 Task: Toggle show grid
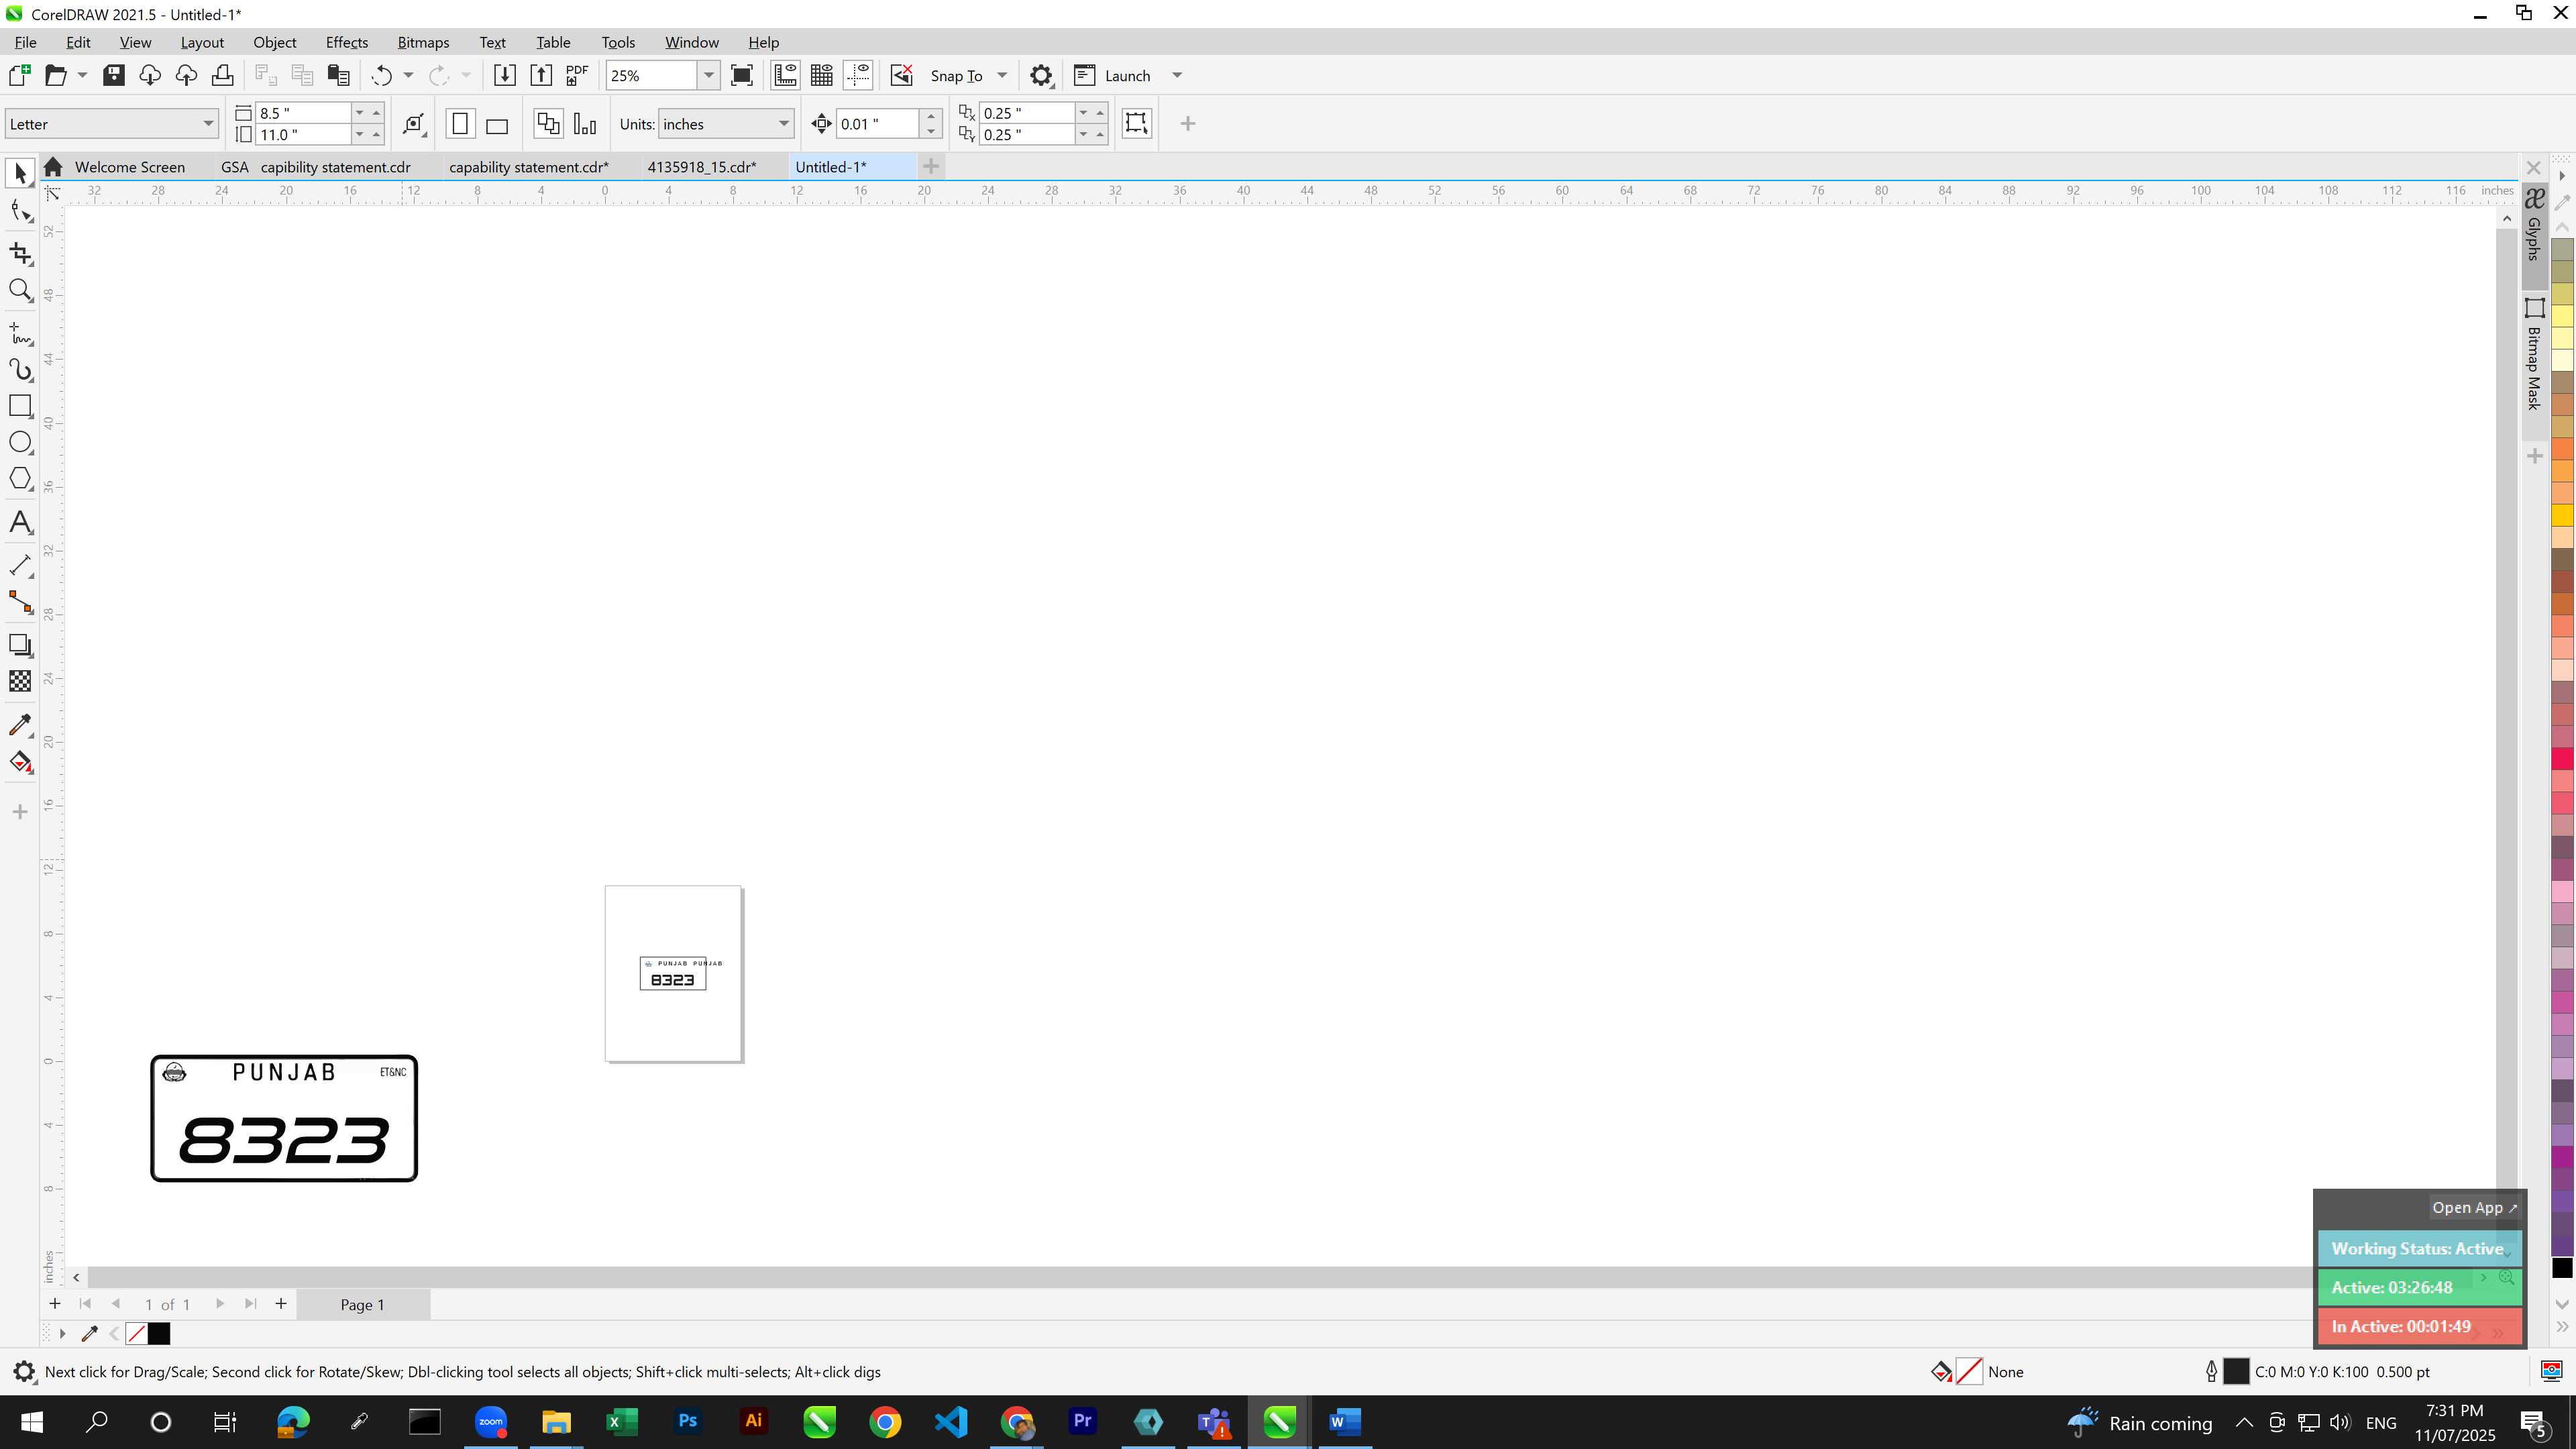(x=822, y=75)
